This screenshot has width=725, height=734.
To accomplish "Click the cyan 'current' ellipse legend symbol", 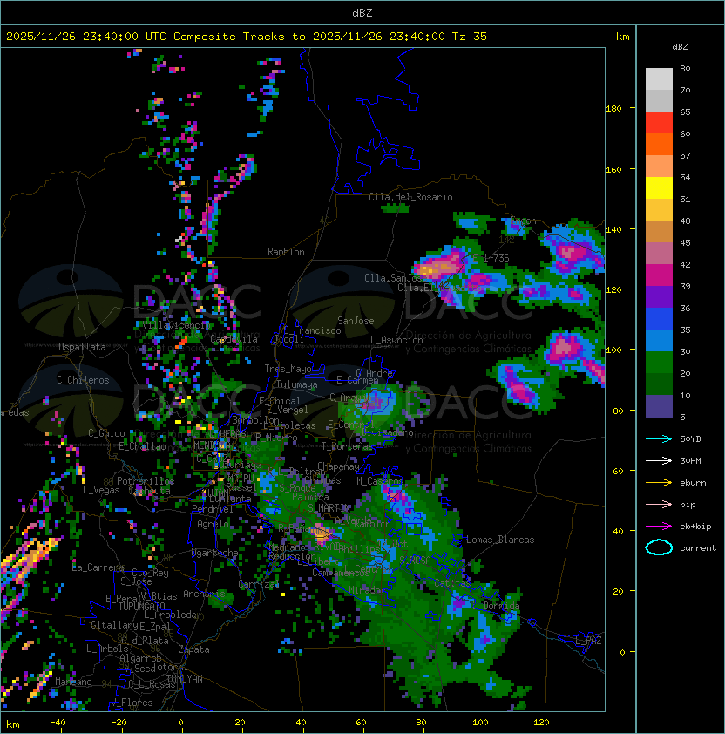I will pos(659,547).
